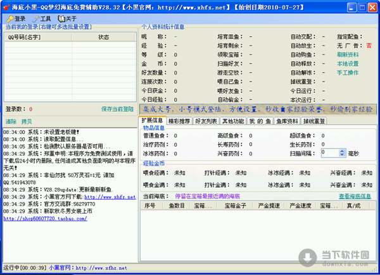Switch to the 其他功能 tab

(233, 121)
